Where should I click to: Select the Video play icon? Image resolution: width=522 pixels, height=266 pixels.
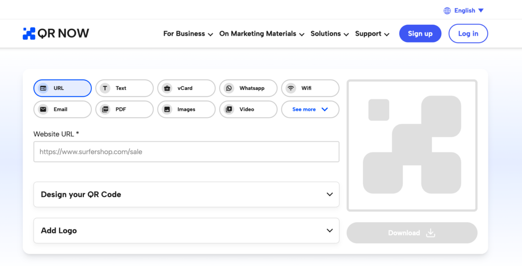[229, 109]
